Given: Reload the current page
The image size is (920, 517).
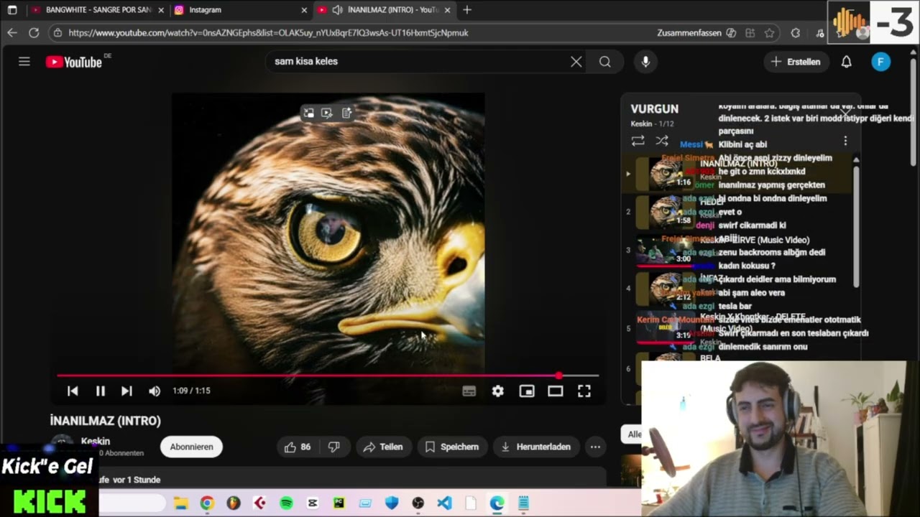Looking at the screenshot, I should pos(34,33).
